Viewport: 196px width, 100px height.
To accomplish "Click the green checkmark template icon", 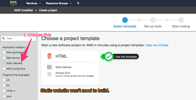I will (108, 57).
